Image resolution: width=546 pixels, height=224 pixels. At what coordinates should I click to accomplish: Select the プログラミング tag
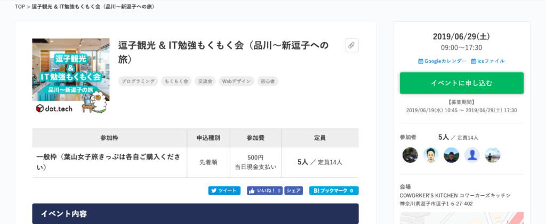(138, 81)
